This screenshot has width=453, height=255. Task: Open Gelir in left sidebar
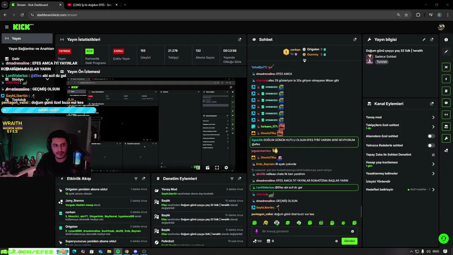tap(16, 59)
